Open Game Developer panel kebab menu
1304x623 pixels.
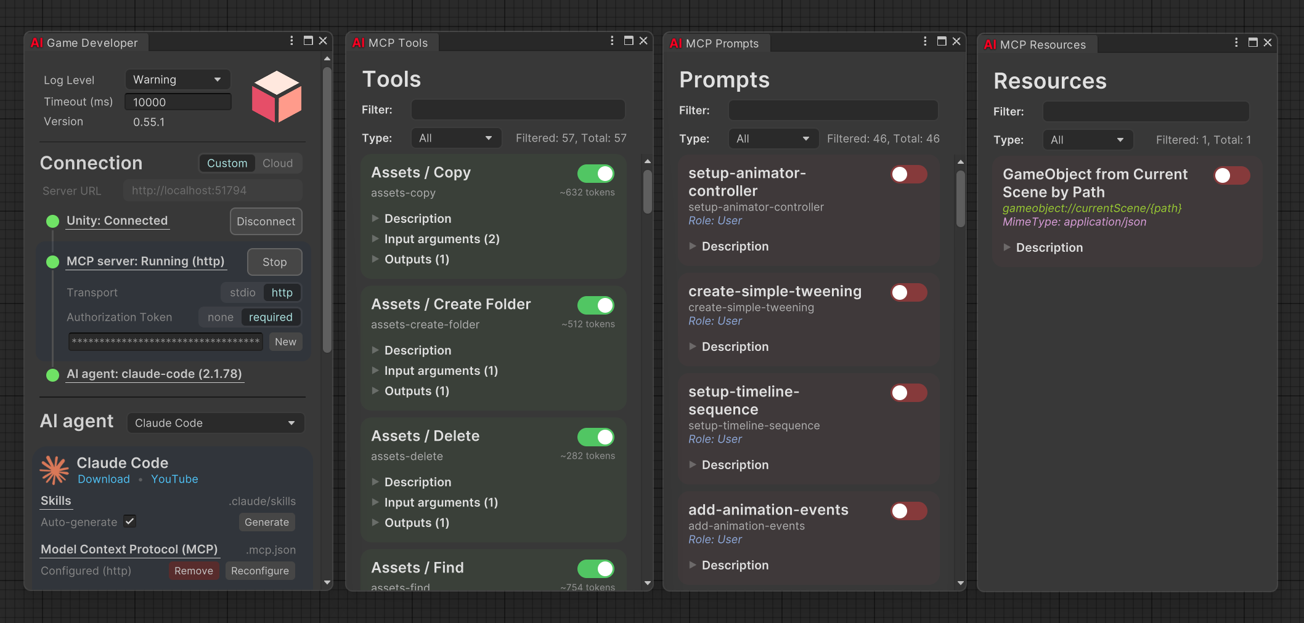pos(291,41)
